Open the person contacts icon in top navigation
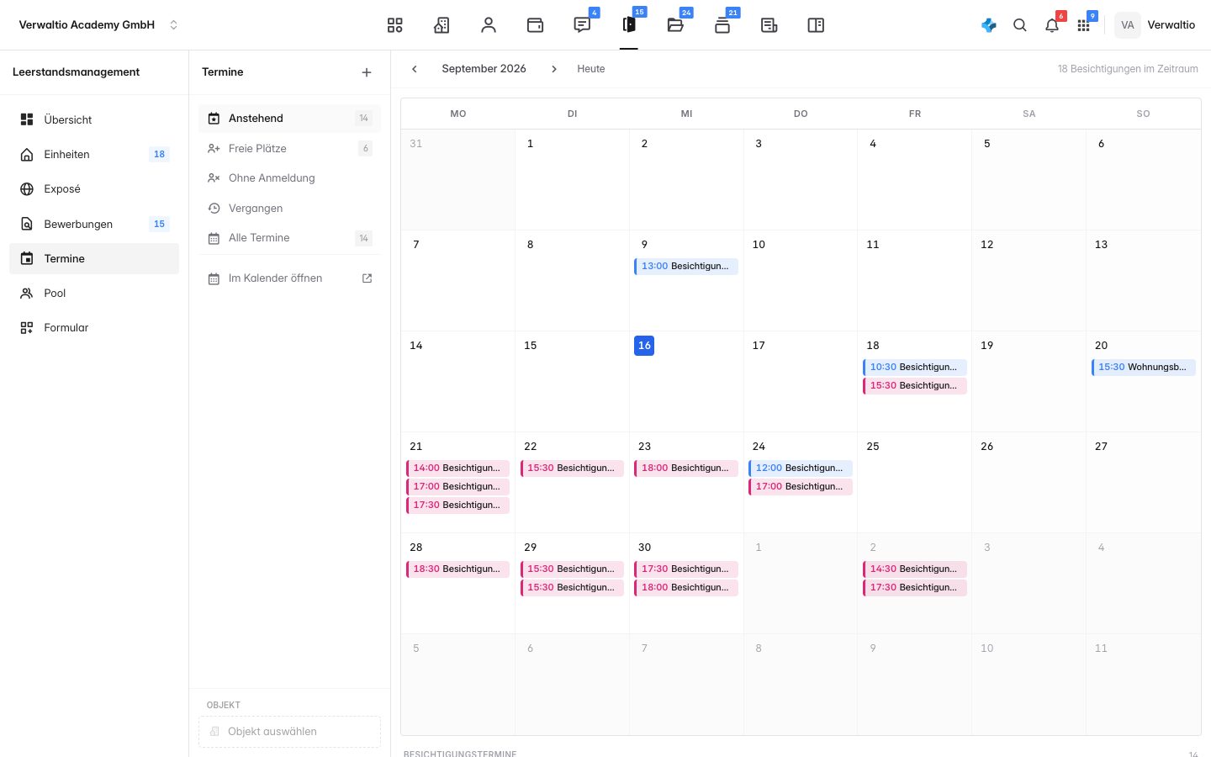The height and width of the screenshot is (757, 1211). pyautogui.click(x=489, y=25)
